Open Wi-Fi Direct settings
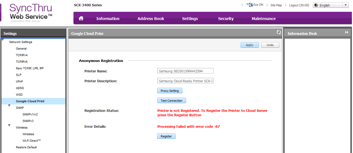 (32, 141)
